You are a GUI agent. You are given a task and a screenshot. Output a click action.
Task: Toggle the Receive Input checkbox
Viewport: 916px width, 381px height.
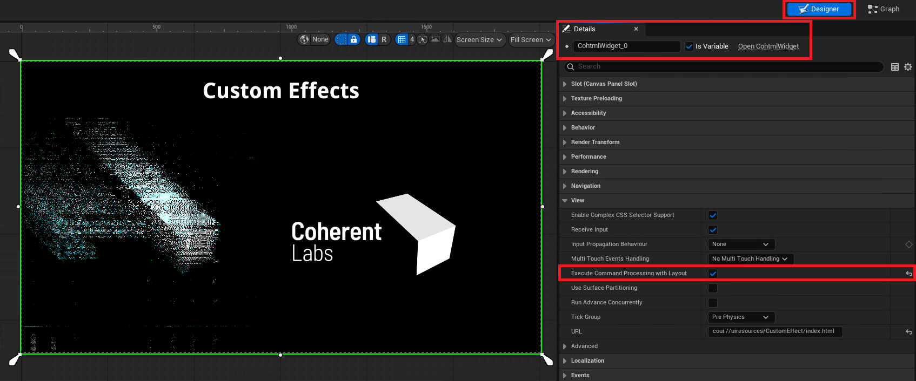point(713,230)
